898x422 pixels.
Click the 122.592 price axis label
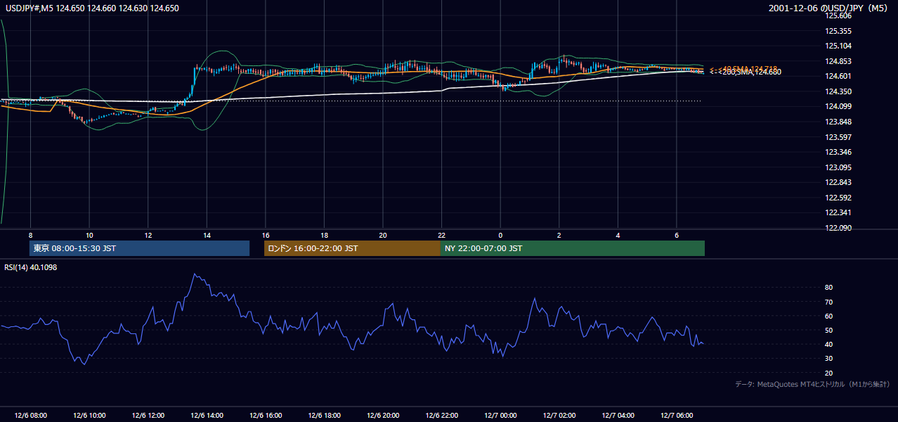click(839, 198)
